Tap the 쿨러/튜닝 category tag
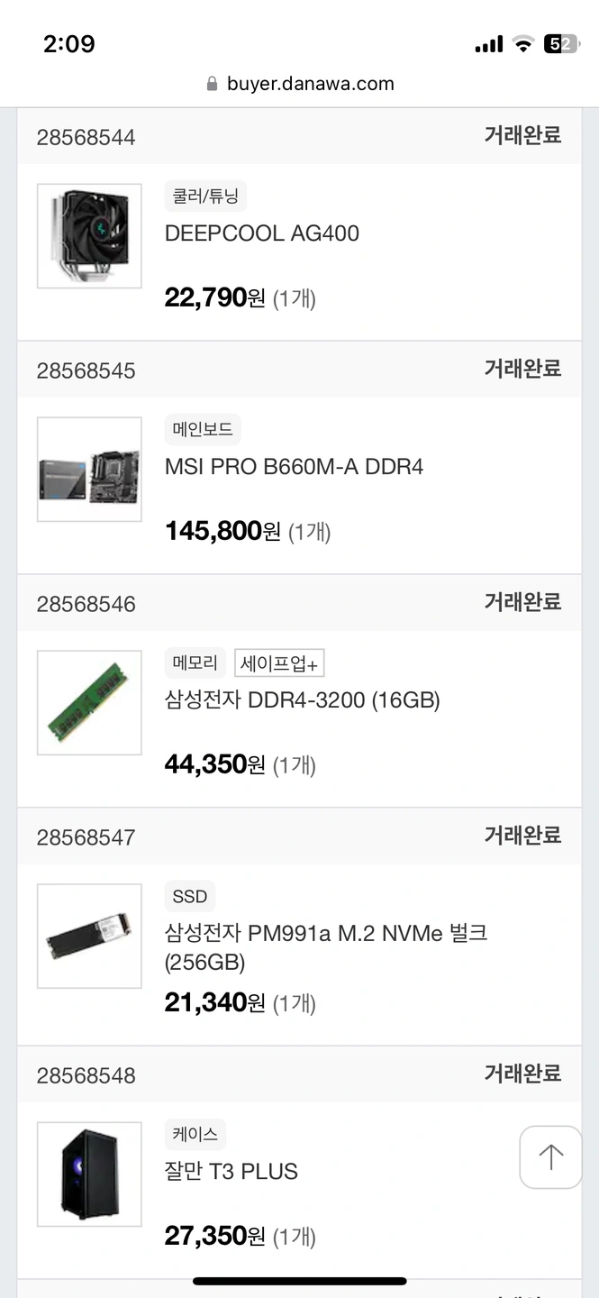The width and height of the screenshot is (599, 1298). [x=205, y=197]
